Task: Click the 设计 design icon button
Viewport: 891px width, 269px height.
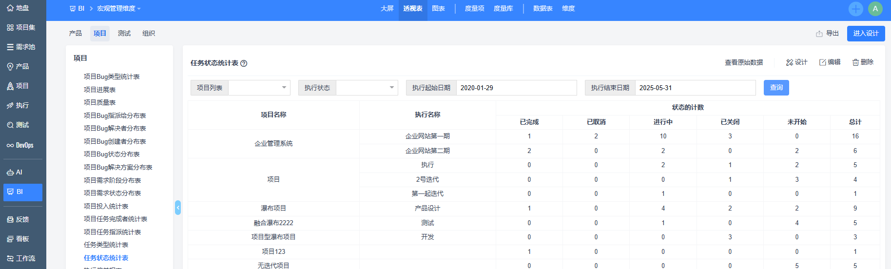Action: (x=796, y=62)
